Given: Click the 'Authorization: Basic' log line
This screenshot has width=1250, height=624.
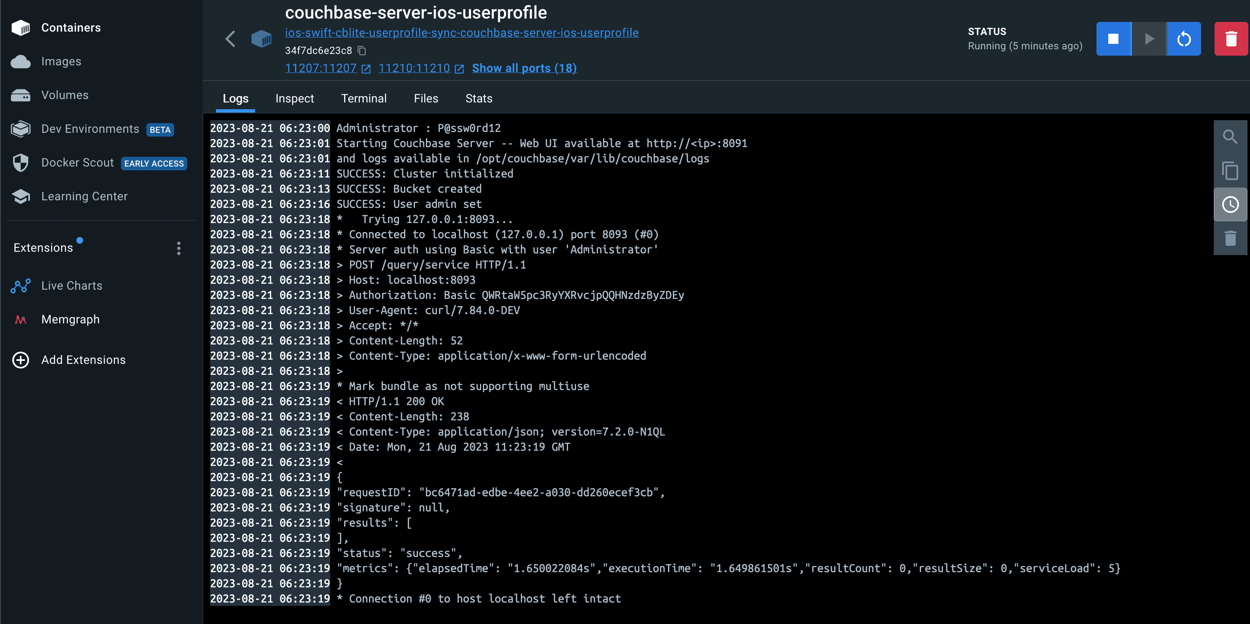Looking at the screenshot, I should (x=510, y=295).
